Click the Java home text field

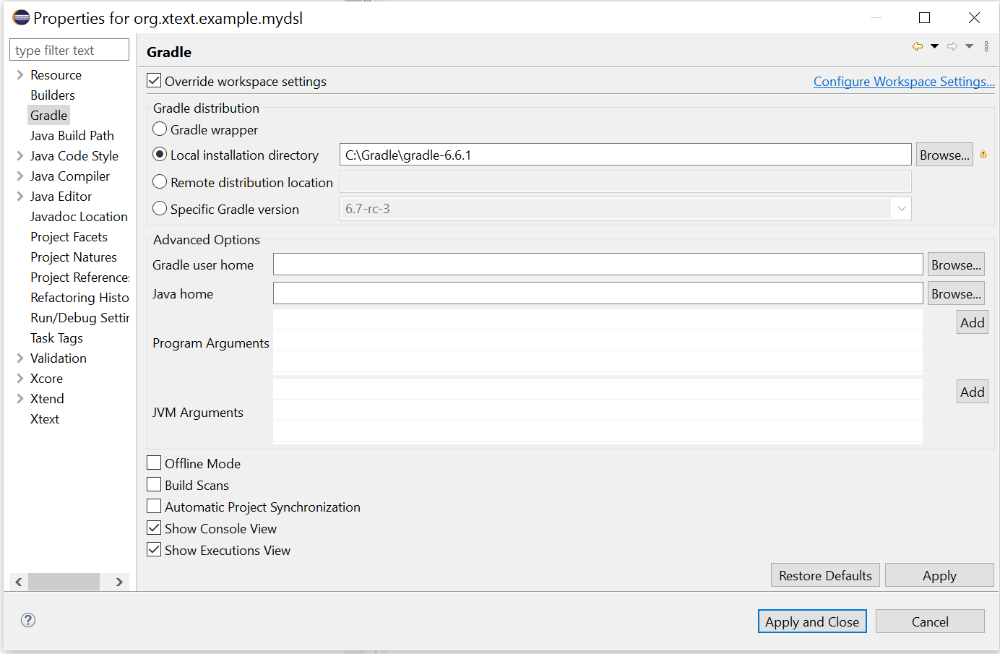598,293
